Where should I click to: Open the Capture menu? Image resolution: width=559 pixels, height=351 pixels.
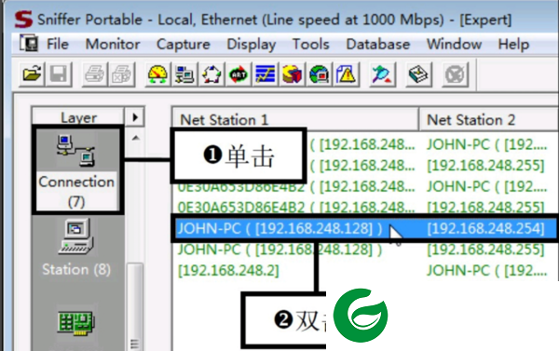(184, 44)
